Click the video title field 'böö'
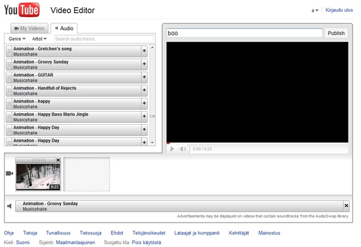The width and height of the screenshot is (361, 247). (245, 34)
